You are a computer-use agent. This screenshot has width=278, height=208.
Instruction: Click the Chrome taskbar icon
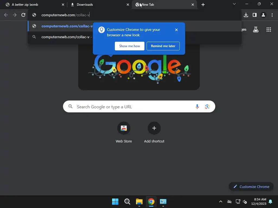tap(151, 201)
